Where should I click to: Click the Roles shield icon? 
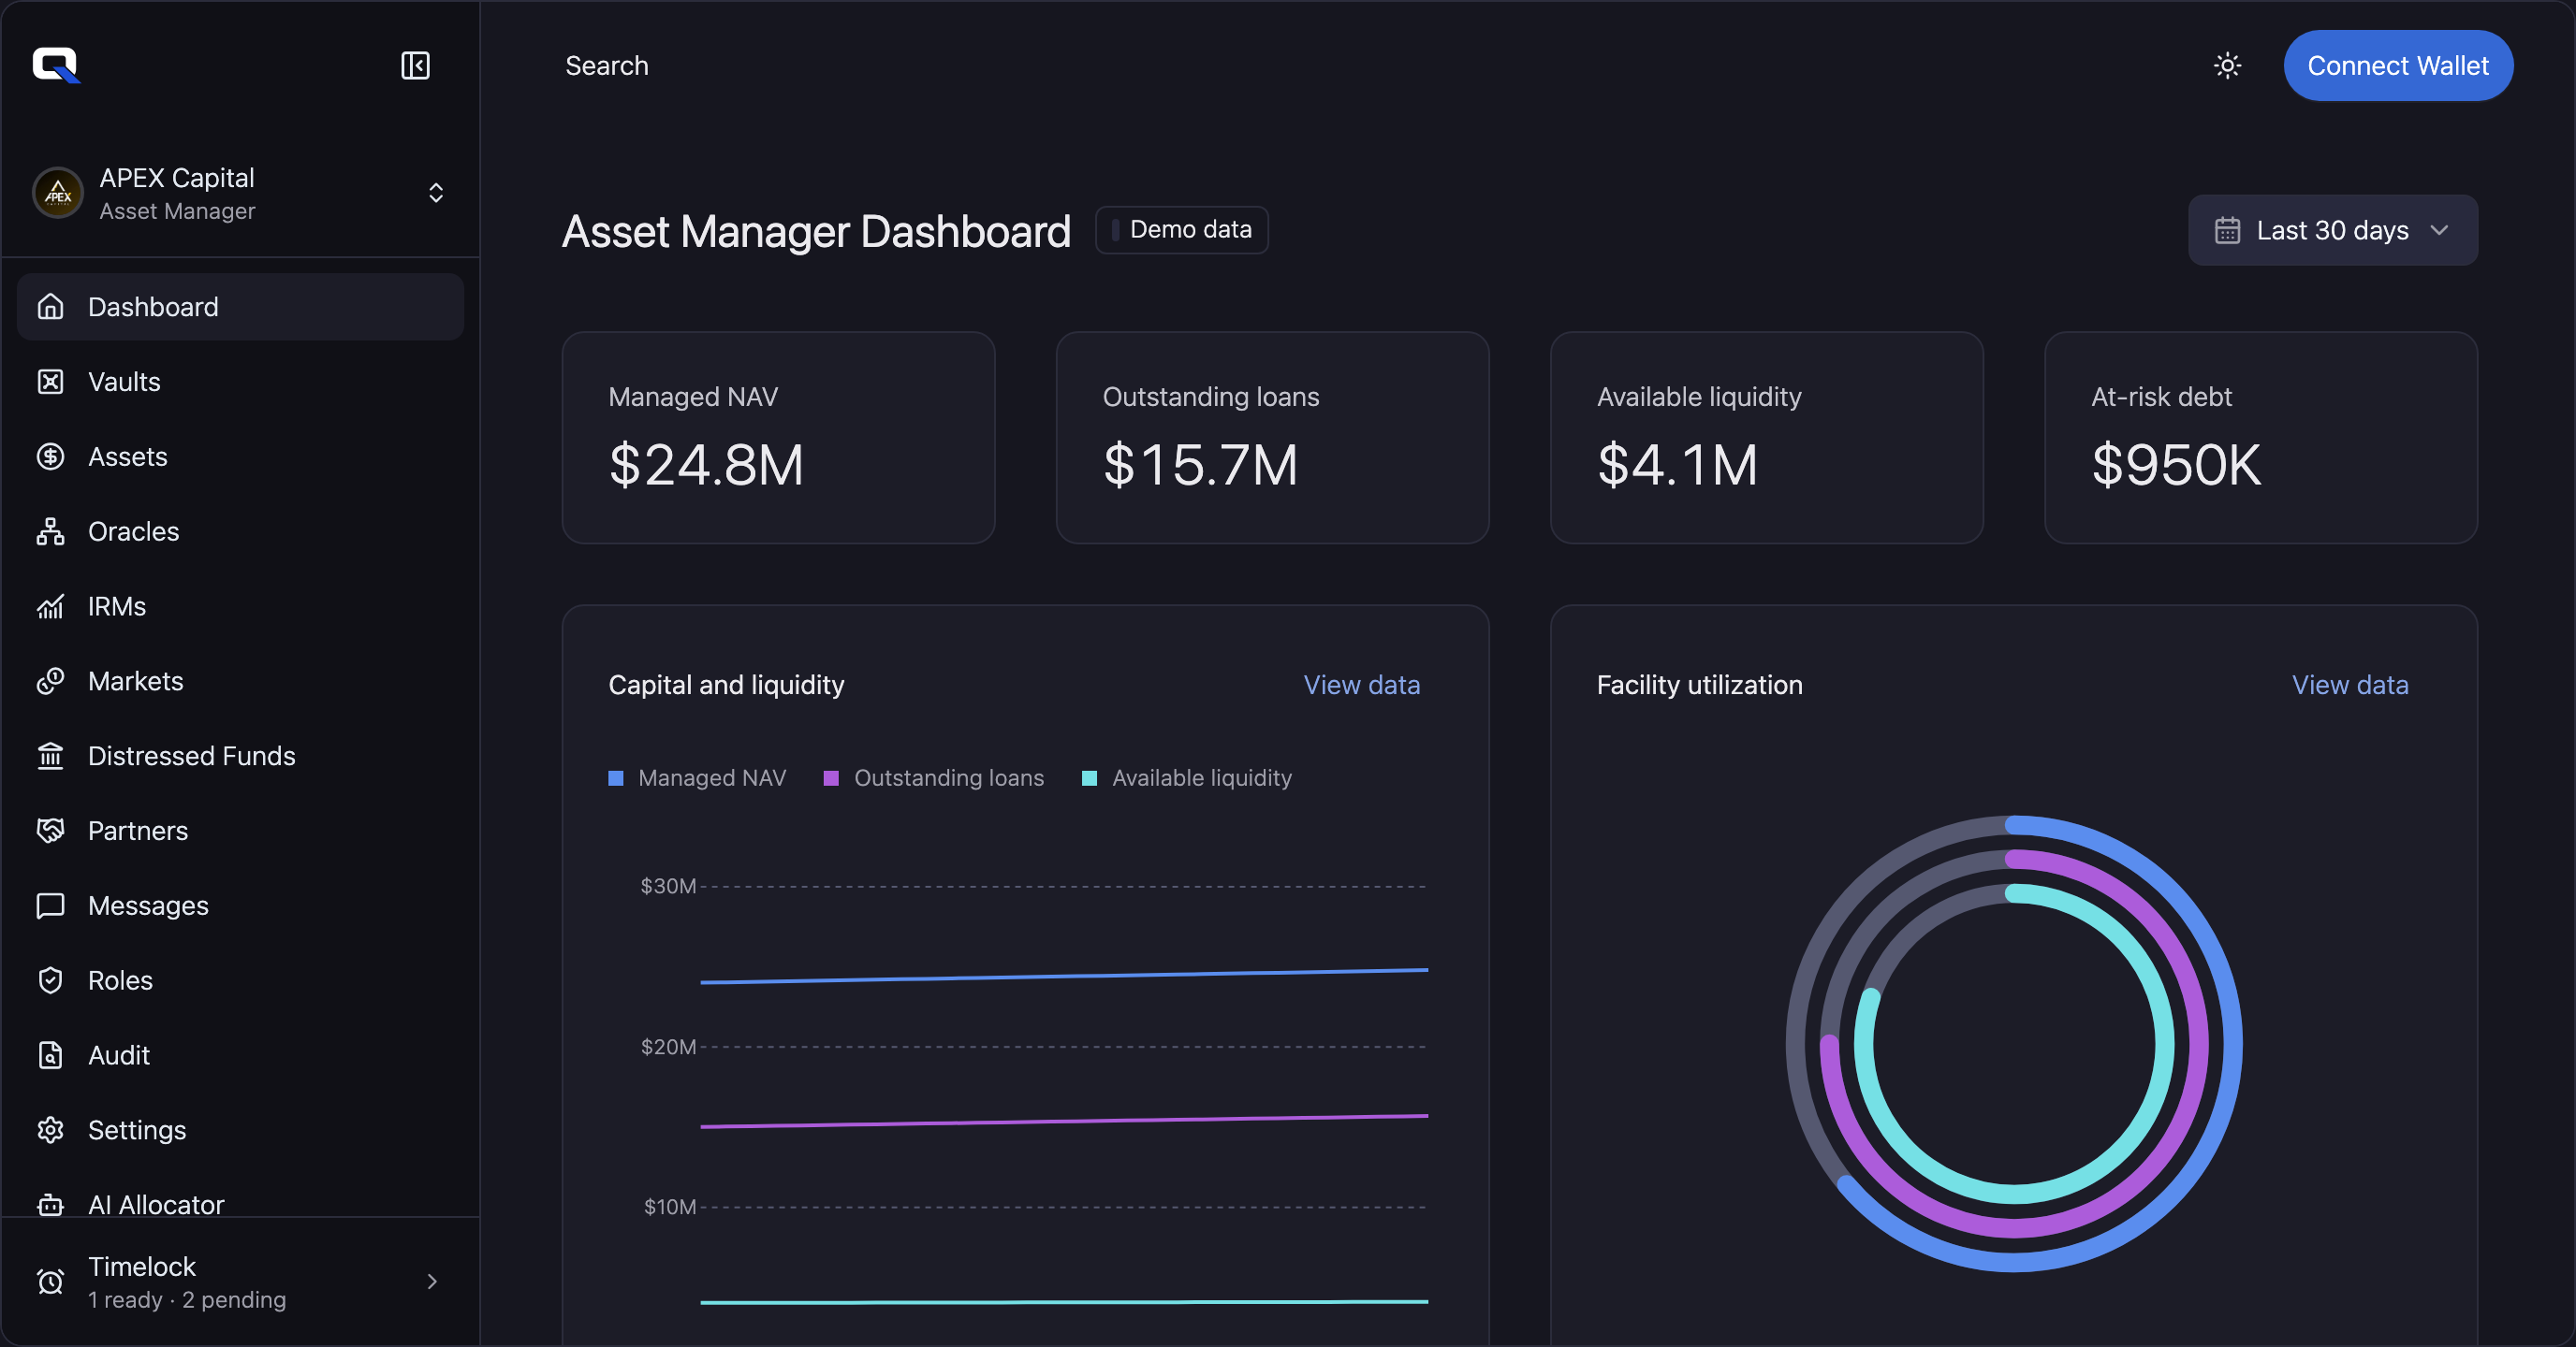(x=51, y=980)
